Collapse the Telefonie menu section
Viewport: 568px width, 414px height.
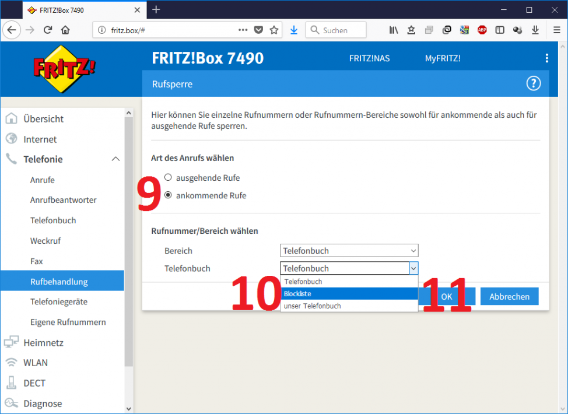[x=115, y=159]
